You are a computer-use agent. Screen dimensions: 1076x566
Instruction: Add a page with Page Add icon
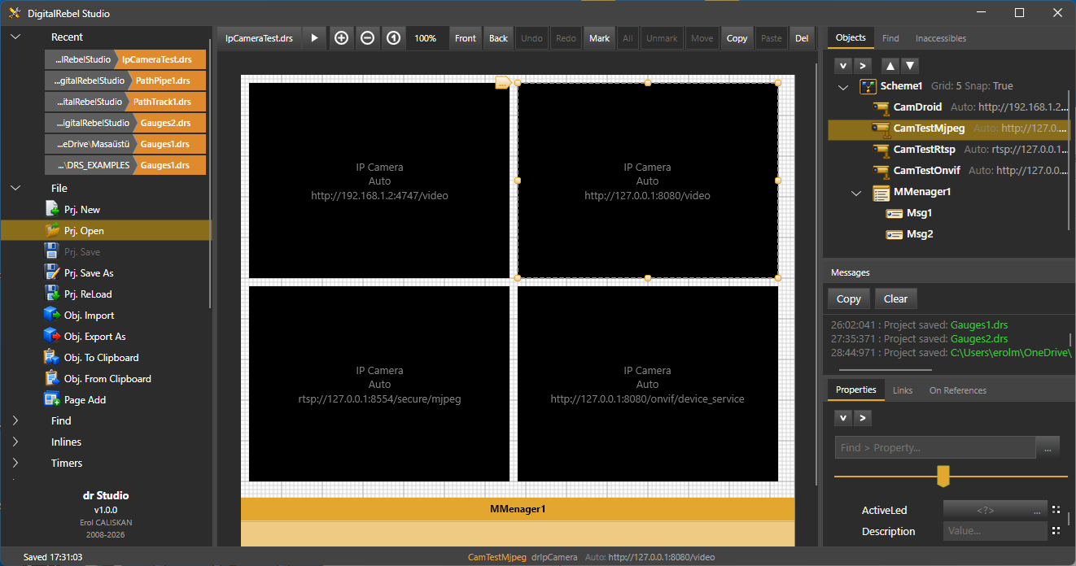pyautogui.click(x=52, y=400)
